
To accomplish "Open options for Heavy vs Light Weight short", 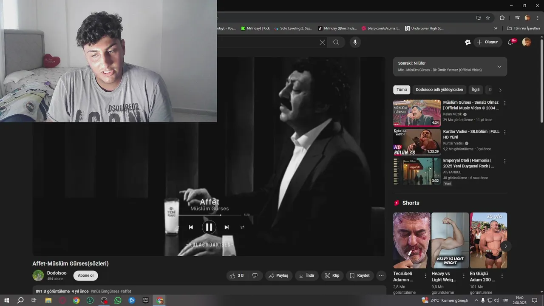I will pyautogui.click(x=464, y=276).
